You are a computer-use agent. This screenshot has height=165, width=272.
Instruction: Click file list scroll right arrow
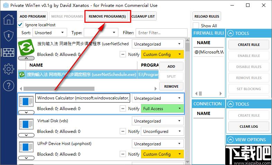coord(156,89)
